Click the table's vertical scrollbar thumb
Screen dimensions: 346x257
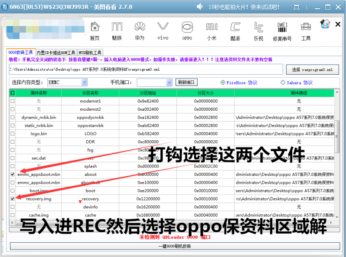point(337,137)
